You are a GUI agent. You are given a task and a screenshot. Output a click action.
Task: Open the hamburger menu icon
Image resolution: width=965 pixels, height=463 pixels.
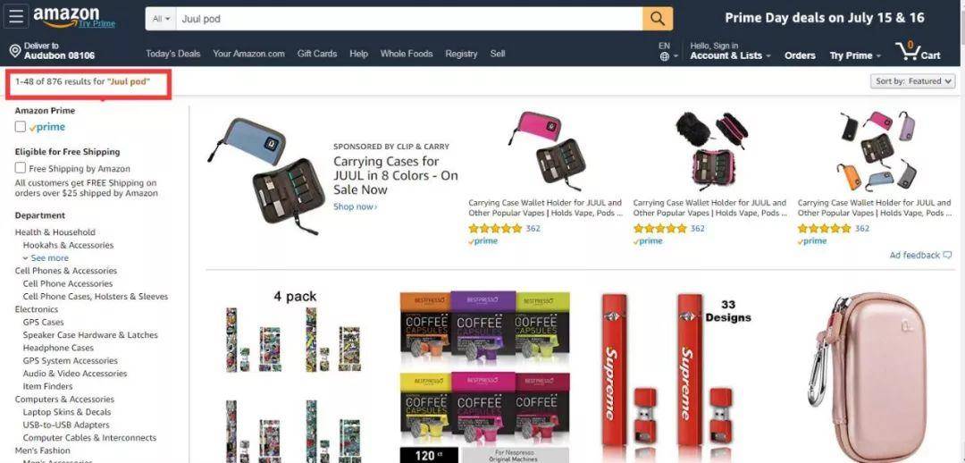pos(15,17)
